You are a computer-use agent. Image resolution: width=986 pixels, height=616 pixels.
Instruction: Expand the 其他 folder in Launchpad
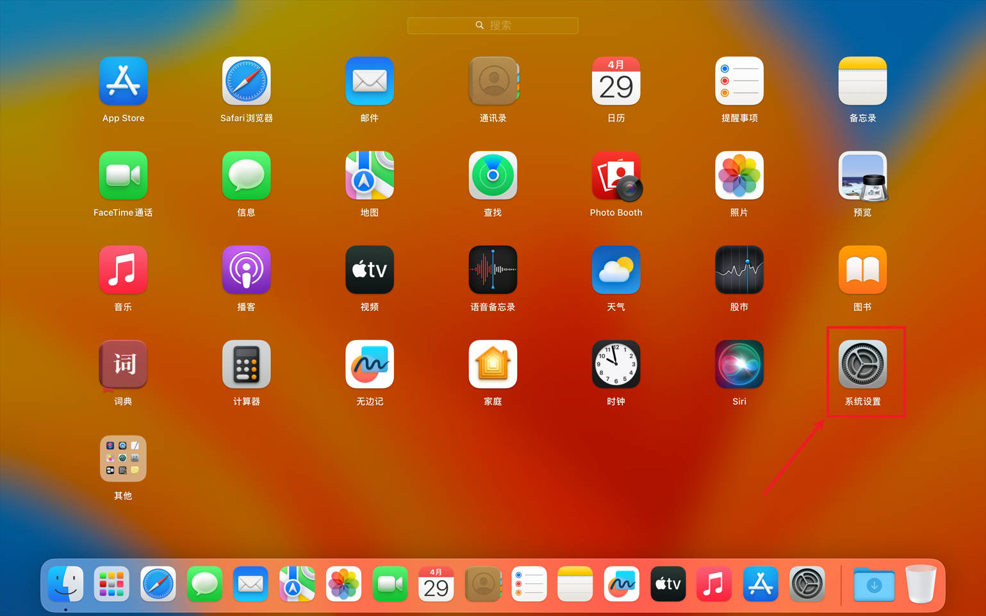[123, 458]
